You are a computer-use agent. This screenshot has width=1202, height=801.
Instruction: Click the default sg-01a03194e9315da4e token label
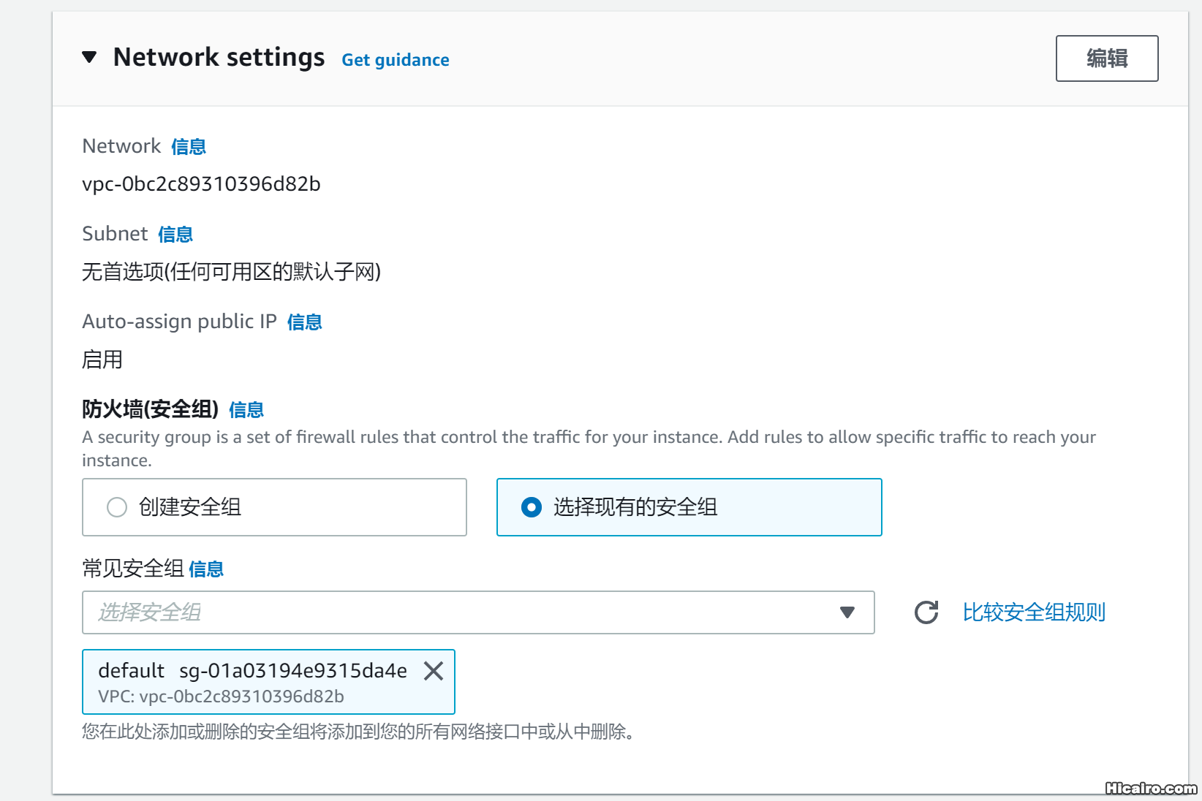pyautogui.click(x=252, y=671)
